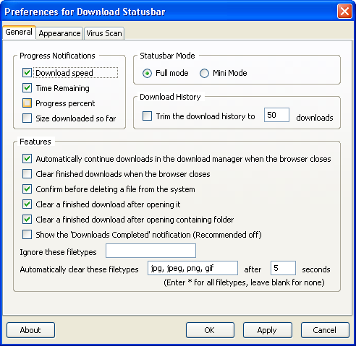Enable the Progress percent checkbox
Screen dimensions: 356x346
27,103
